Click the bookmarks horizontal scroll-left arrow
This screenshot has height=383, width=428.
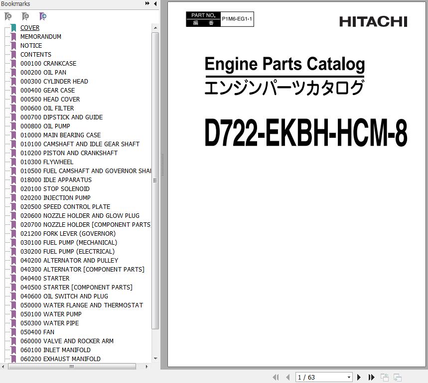tap(2, 367)
